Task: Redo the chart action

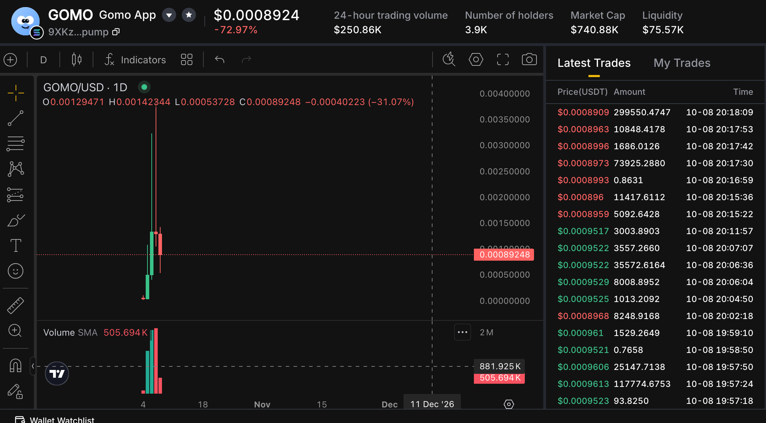Action: 246,59
